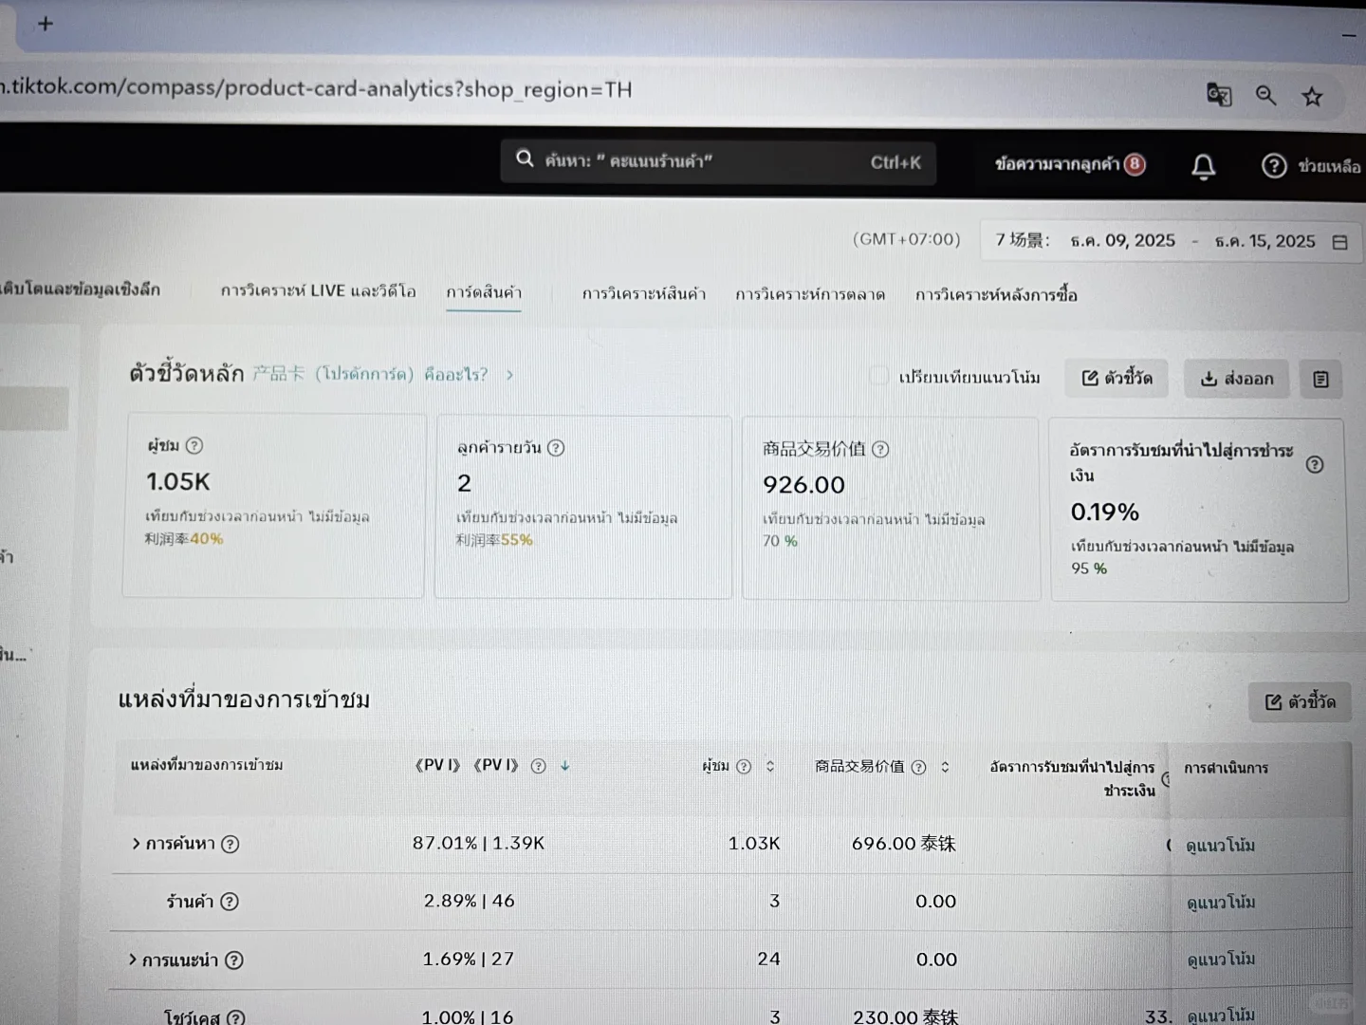1366x1025 pixels.
Task: Click the 2.89% | 46 cell
Action: coord(470,901)
